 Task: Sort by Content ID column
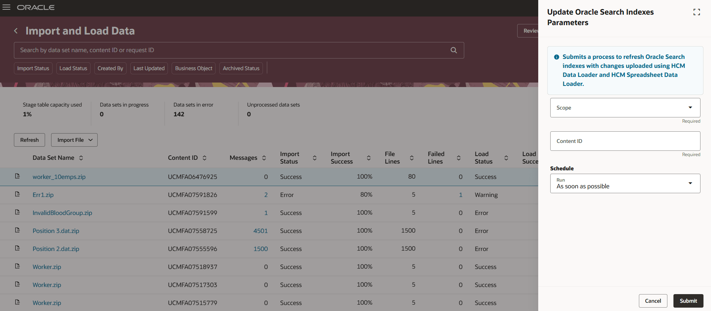204,158
